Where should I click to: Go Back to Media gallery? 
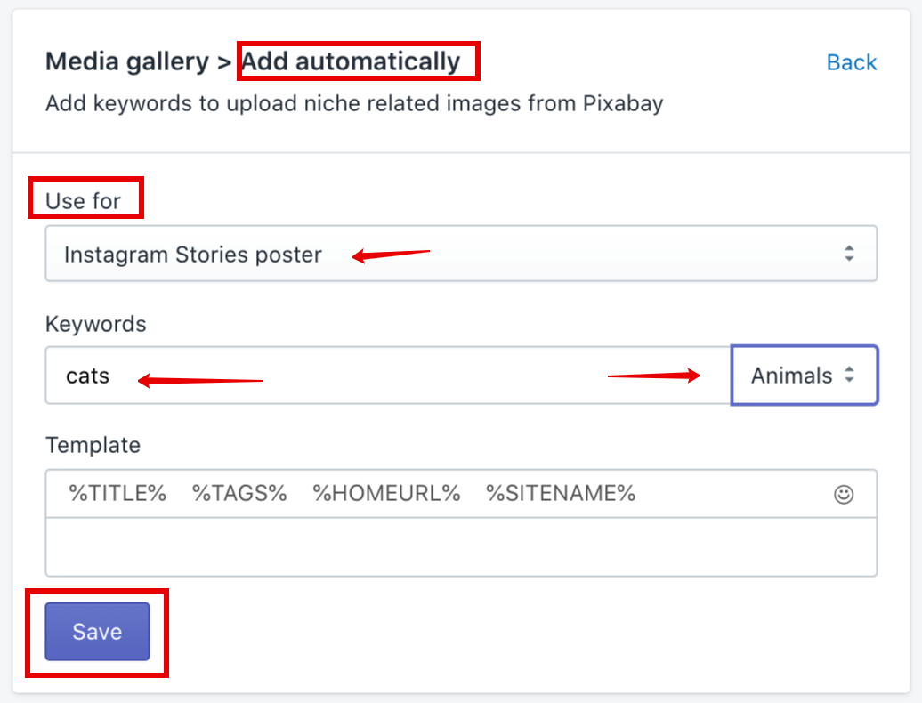[x=851, y=62]
